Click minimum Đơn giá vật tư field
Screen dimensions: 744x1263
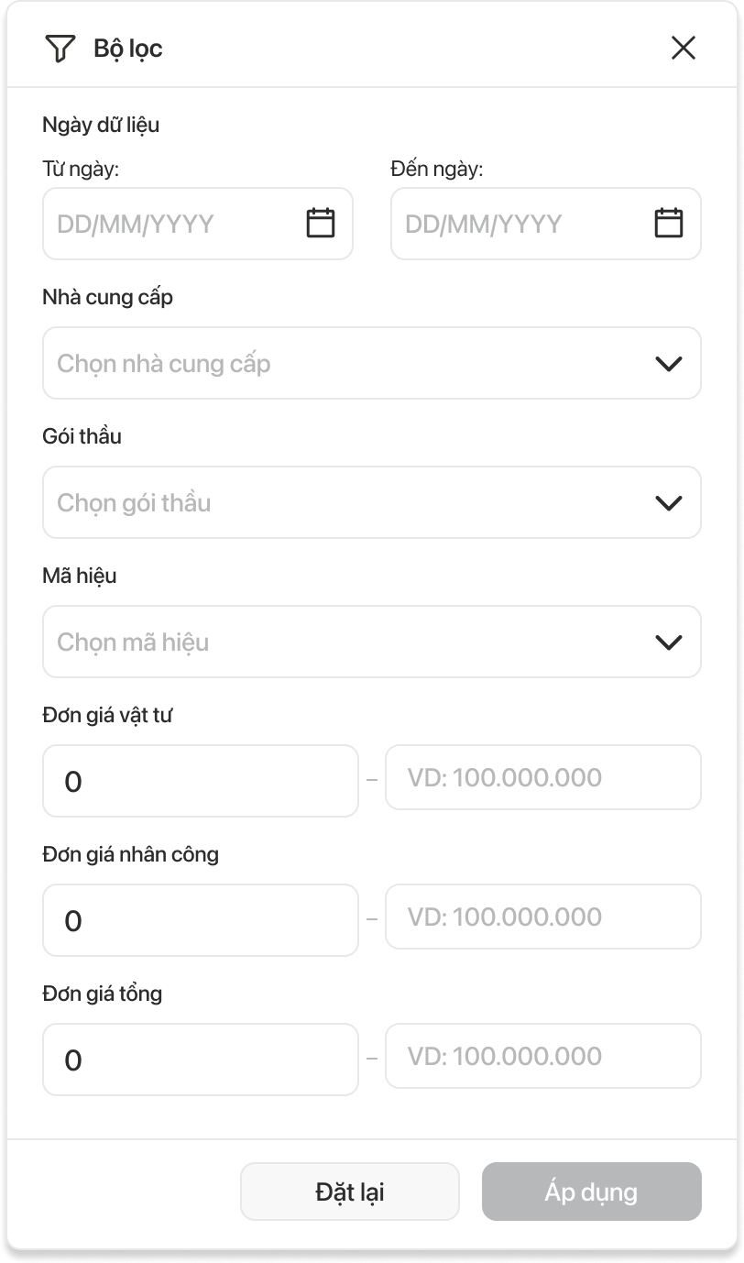(200, 781)
